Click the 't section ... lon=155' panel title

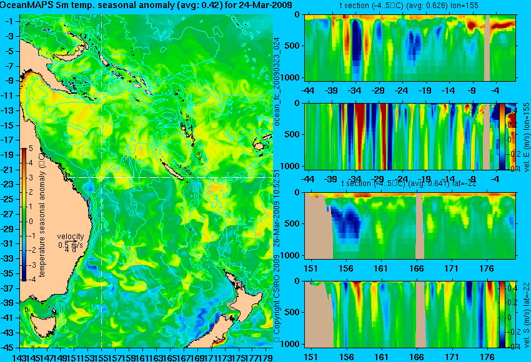click(409, 6)
